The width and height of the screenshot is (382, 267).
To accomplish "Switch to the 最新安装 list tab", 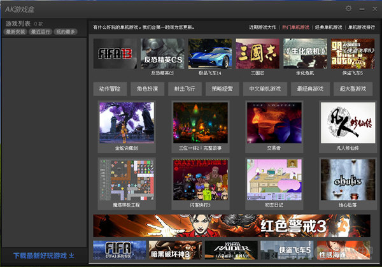I will (15, 31).
